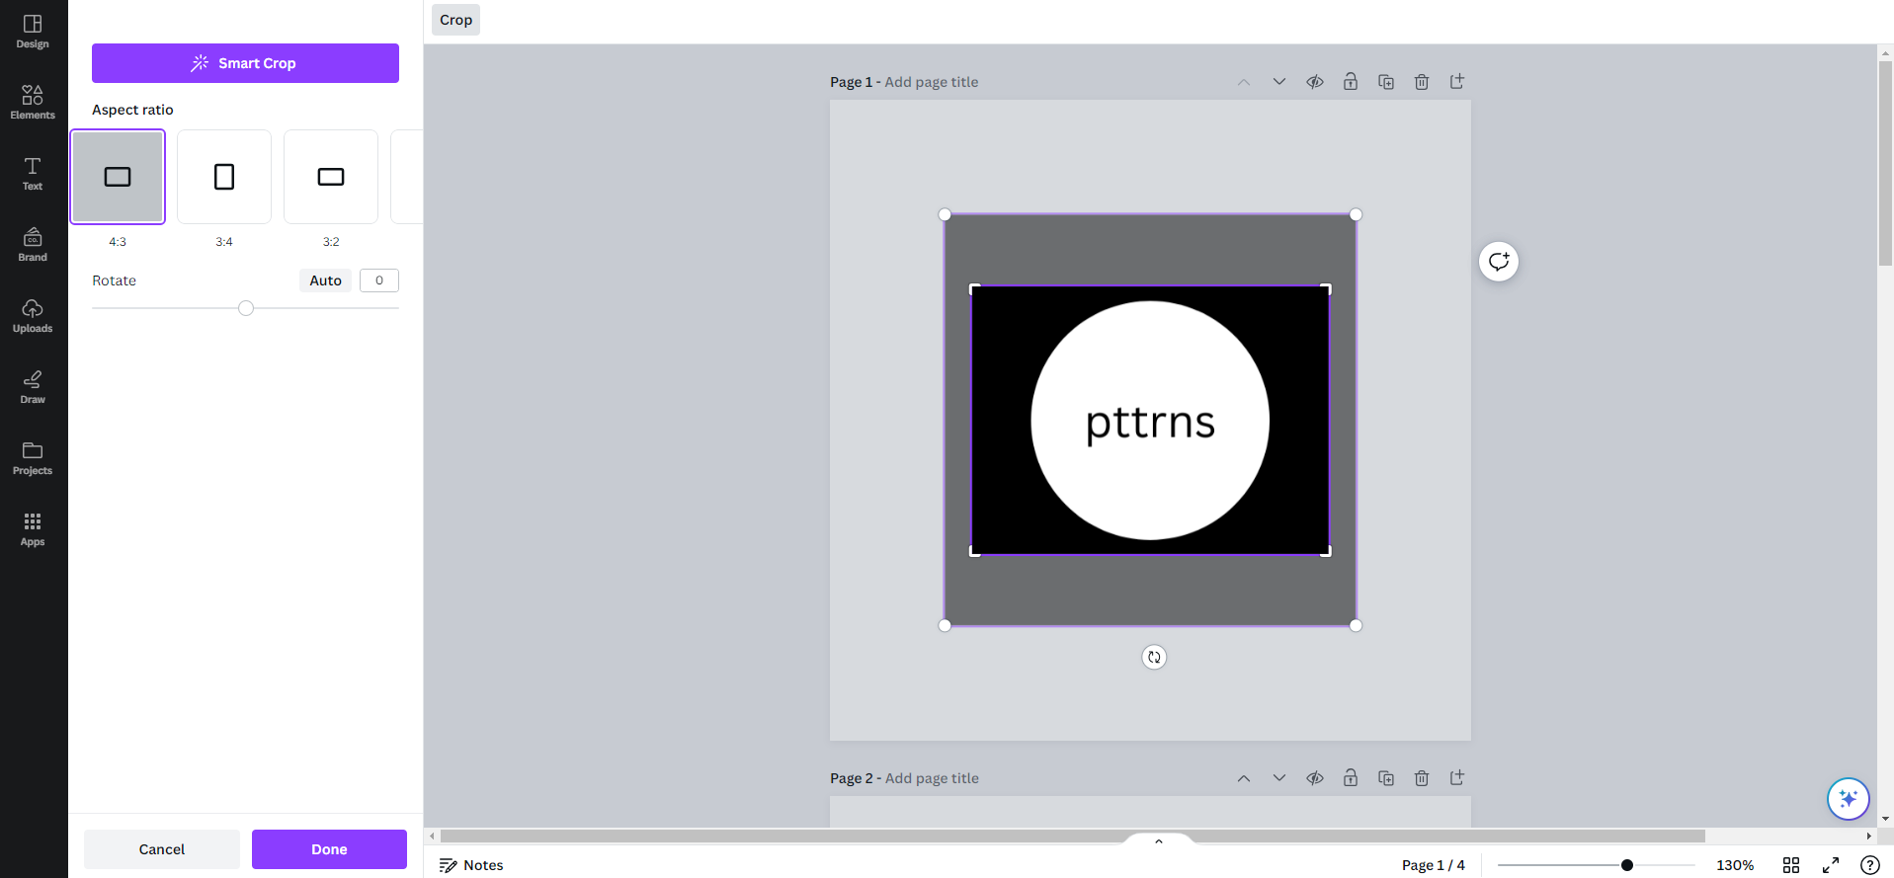The height and width of the screenshot is (878, 1894).
Task: Click Page 2 'Add page title' field
Action: pyautogui.click(x=932, y=778)
